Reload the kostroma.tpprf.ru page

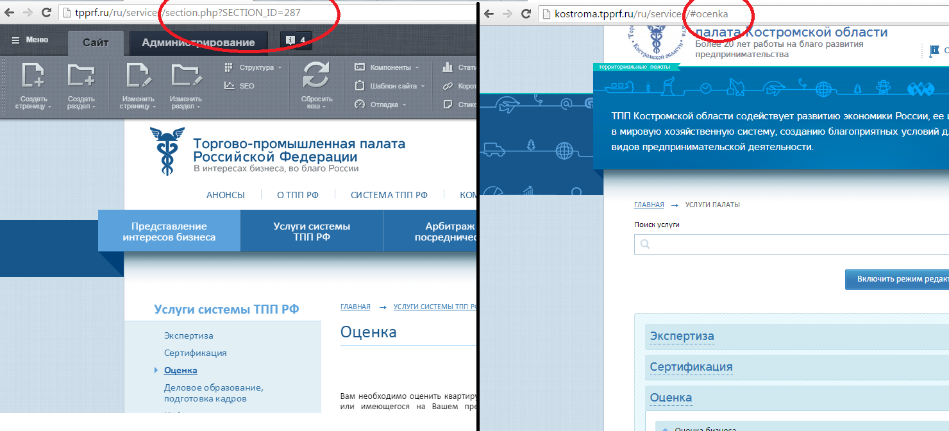tap(525, 13)
